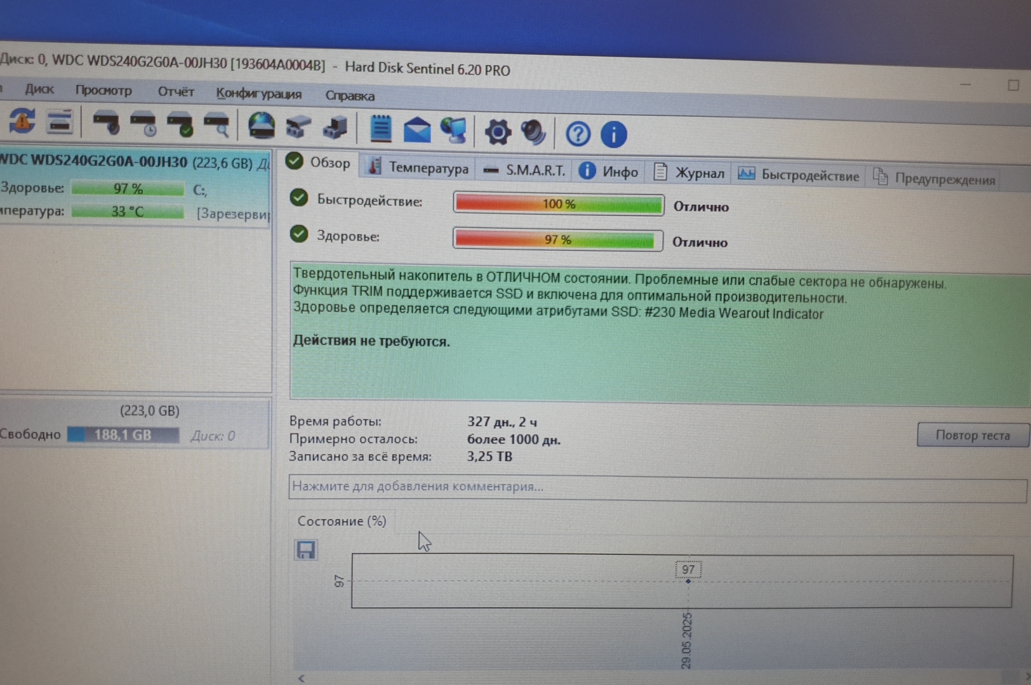The height and width of the screenshot is (685, 1031).
Task: Click the speaker sound icon in toolbar
Action: click(533, 133)
